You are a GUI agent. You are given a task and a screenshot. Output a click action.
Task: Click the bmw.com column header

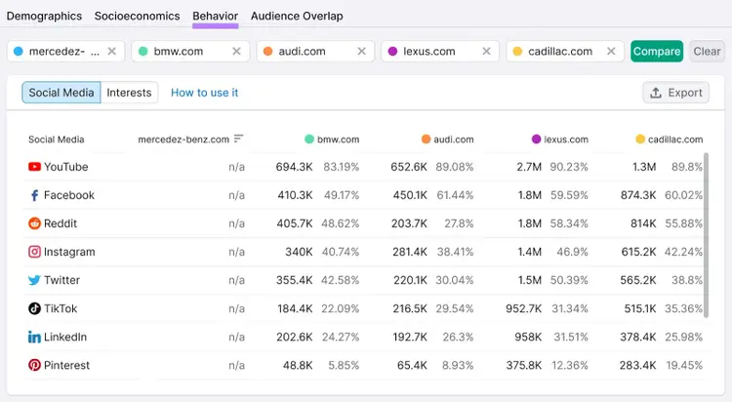click(x=332, y=140)
